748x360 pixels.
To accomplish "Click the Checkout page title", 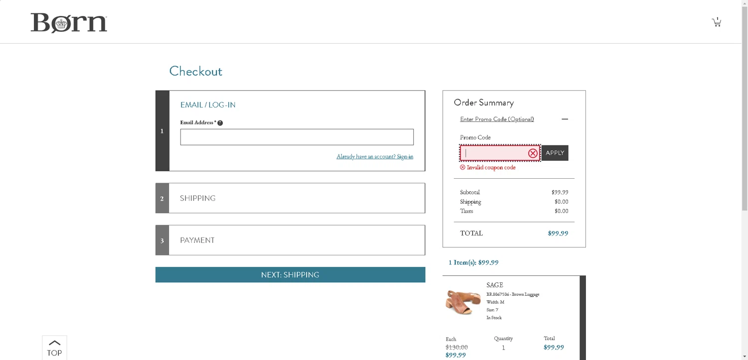I will tap(195, 71).
